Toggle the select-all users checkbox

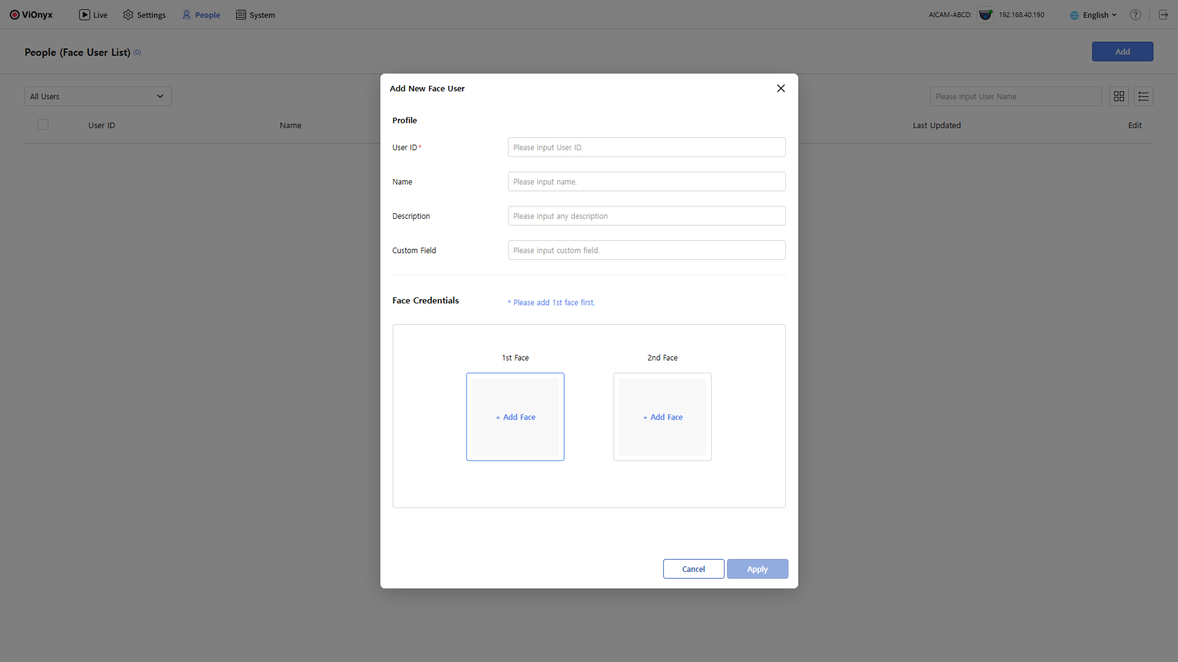click(43, 124)
